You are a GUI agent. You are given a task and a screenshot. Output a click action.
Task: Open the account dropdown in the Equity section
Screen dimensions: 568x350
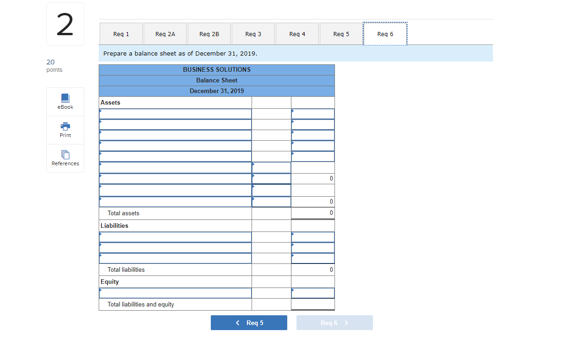click(175, 293)
